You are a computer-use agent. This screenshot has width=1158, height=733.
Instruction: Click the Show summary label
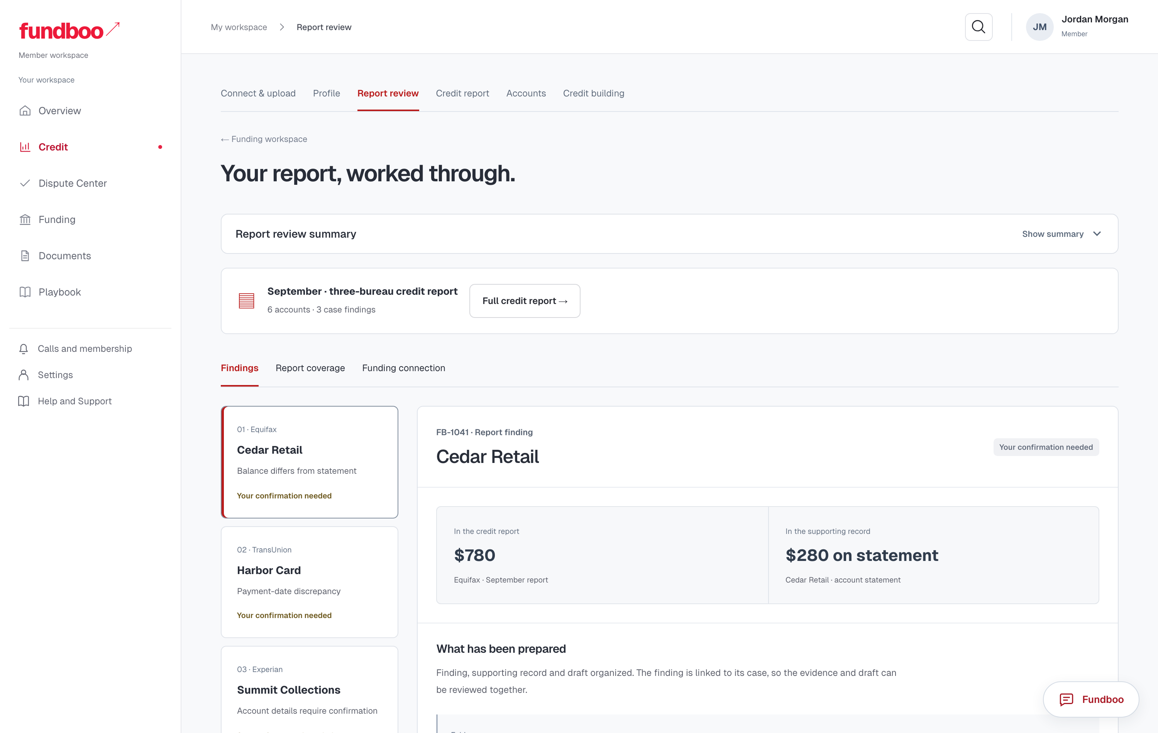1053,234
